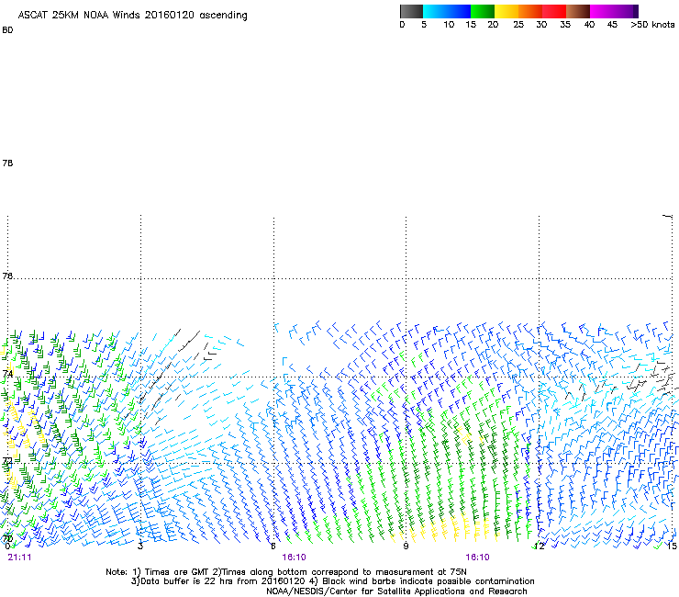Click the legend scale value "40"
This screenshot has width=679, height=597.
pyautogui.click(x=589, y=25)
